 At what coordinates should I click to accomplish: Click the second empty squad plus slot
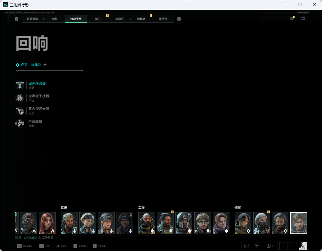293,246
